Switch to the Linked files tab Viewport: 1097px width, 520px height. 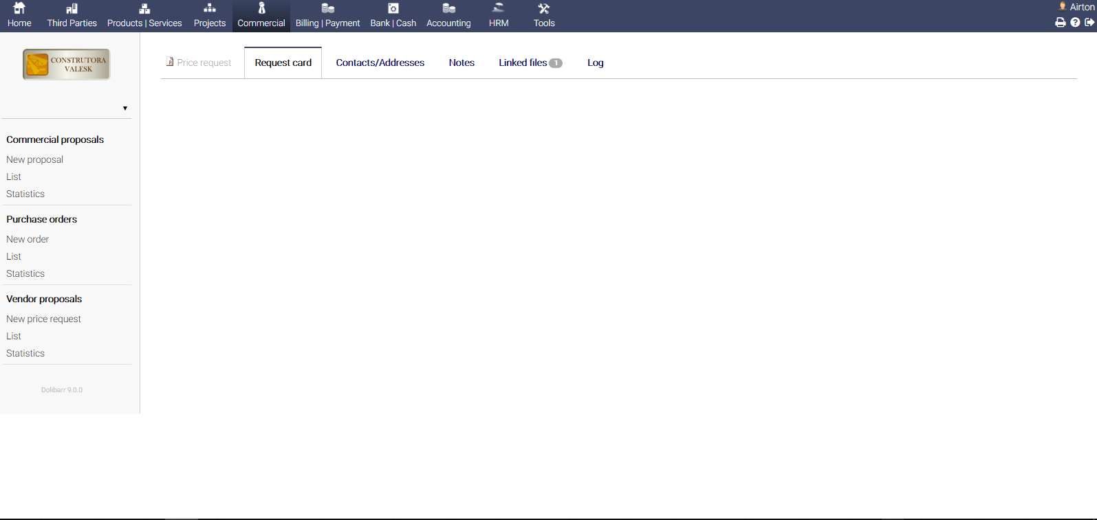coord(530,63)
